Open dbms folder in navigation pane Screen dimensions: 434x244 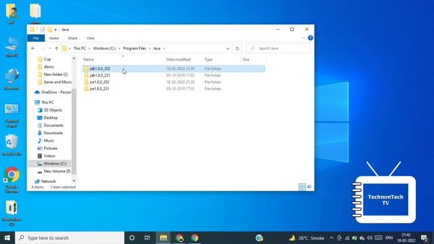(48, 67)
